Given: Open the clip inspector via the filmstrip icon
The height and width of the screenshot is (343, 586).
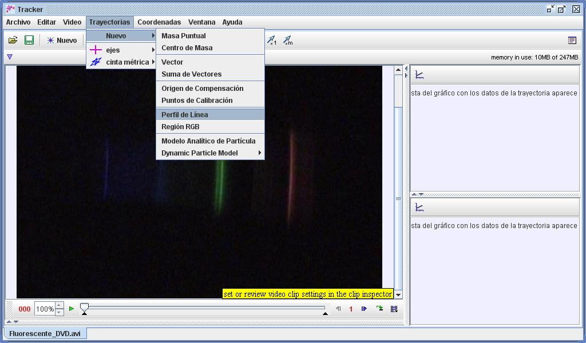Looking at the screenshot, I should tap(393, 309).
